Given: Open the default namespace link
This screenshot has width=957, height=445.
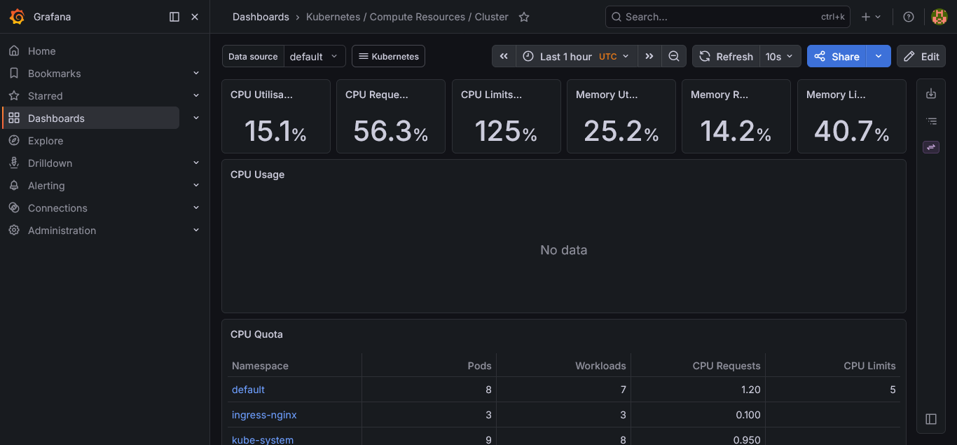Looking at the screenshot, I should coord(248,390).
